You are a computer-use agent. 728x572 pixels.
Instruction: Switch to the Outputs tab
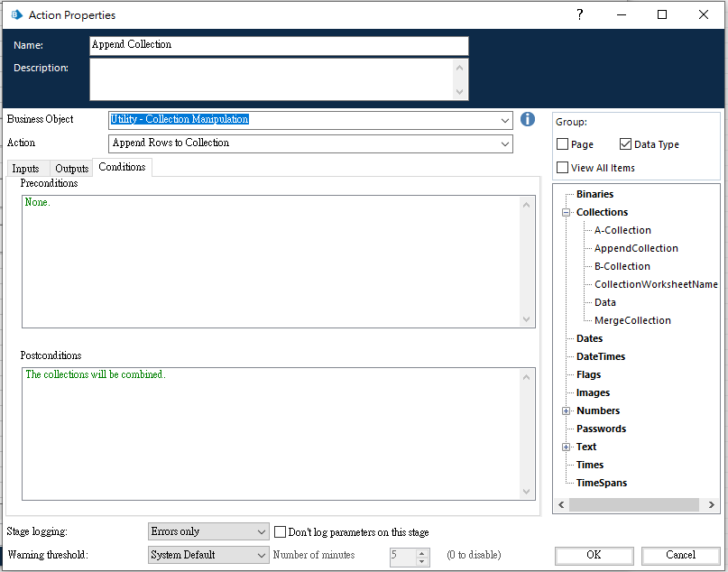coord(71,169)
